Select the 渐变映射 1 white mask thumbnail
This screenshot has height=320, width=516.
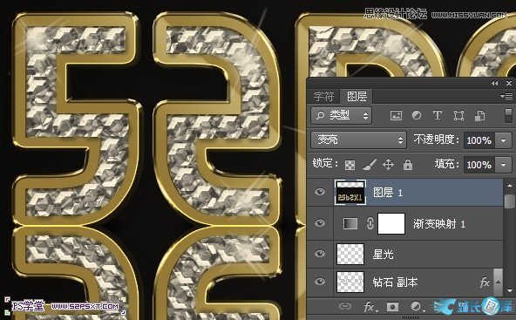391,223
